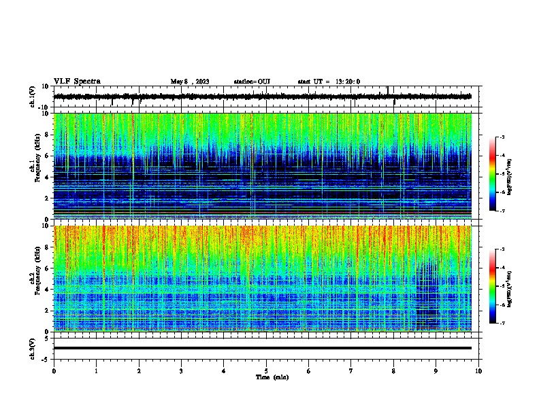The height and width of the screenshot is (416, 539).
Task: Click the ch.2 color bar's rotated log(PSD) label
Action: tap(509, 289)
